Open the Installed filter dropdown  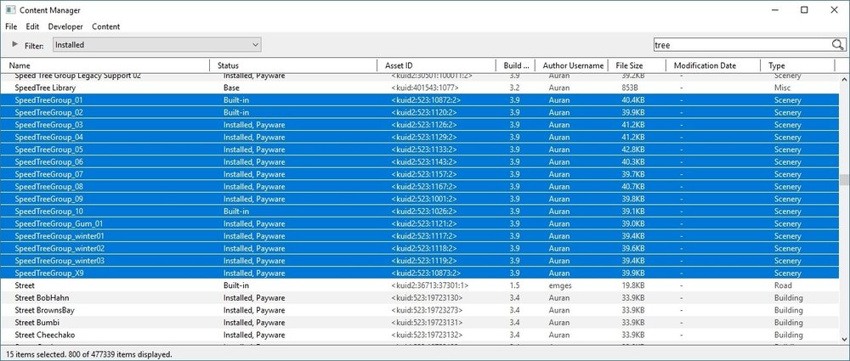click(156, 45)
